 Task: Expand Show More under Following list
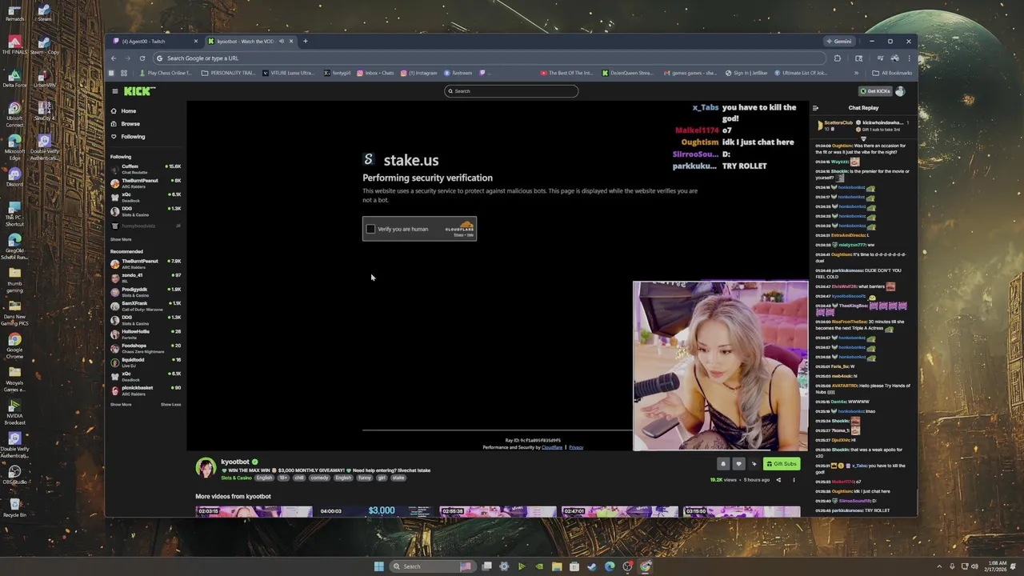[x=121, y=239]
